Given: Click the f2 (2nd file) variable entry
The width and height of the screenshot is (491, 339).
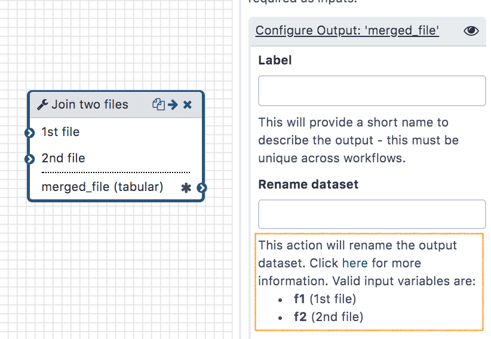Looking at the screenshot, I should (x=328, y=317).
